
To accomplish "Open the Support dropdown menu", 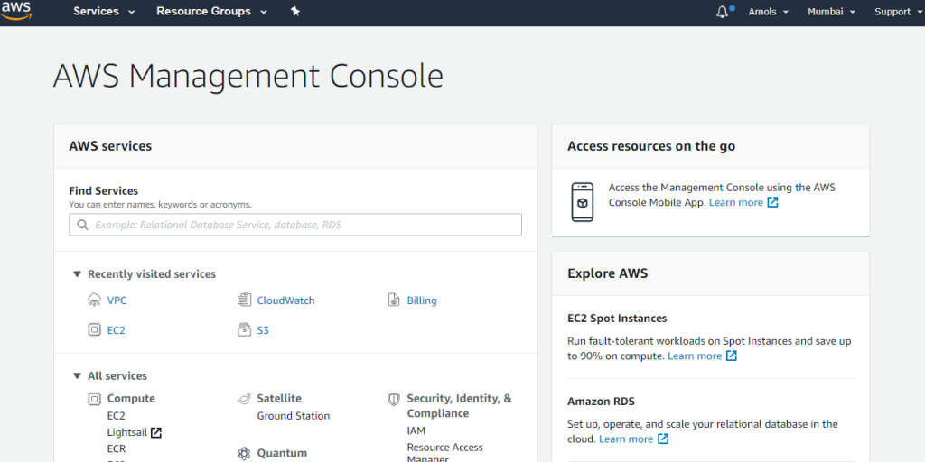I will [899, 12].
